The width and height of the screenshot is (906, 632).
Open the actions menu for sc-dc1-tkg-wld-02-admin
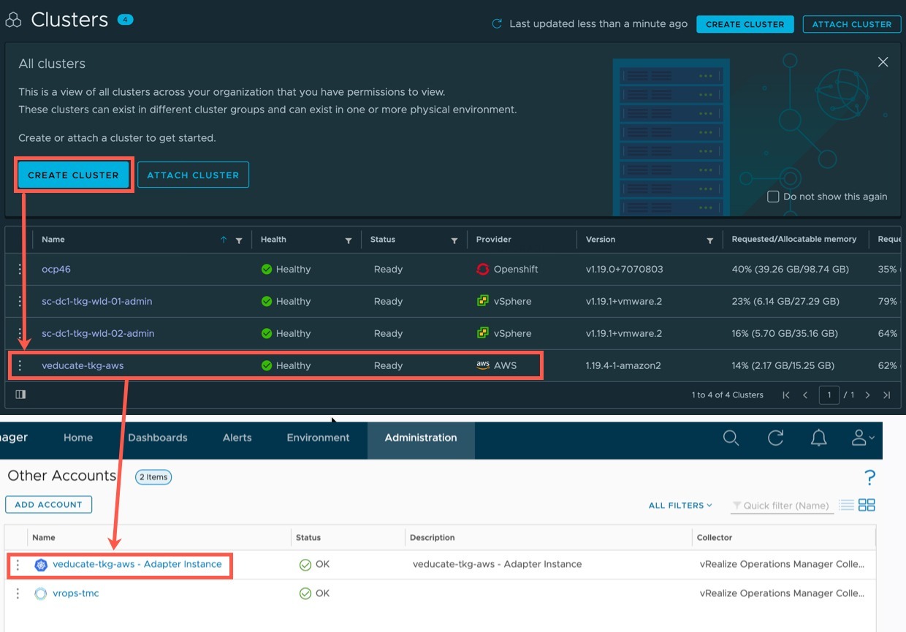[x=20, y=333]
